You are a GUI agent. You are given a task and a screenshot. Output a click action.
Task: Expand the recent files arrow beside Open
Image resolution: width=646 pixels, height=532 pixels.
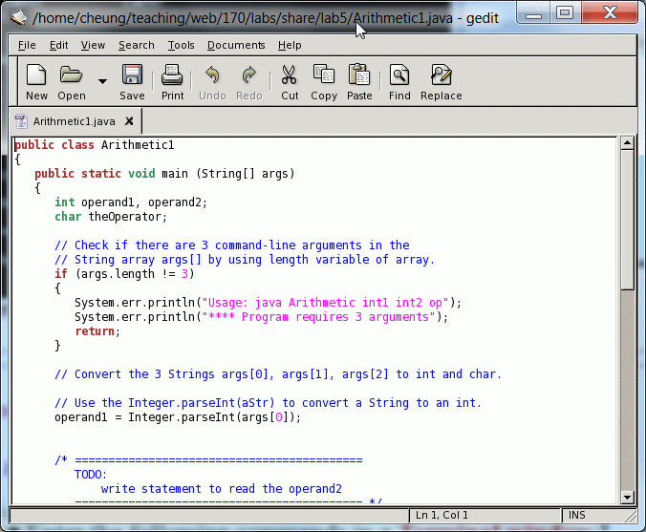click(x=102, y=81)
